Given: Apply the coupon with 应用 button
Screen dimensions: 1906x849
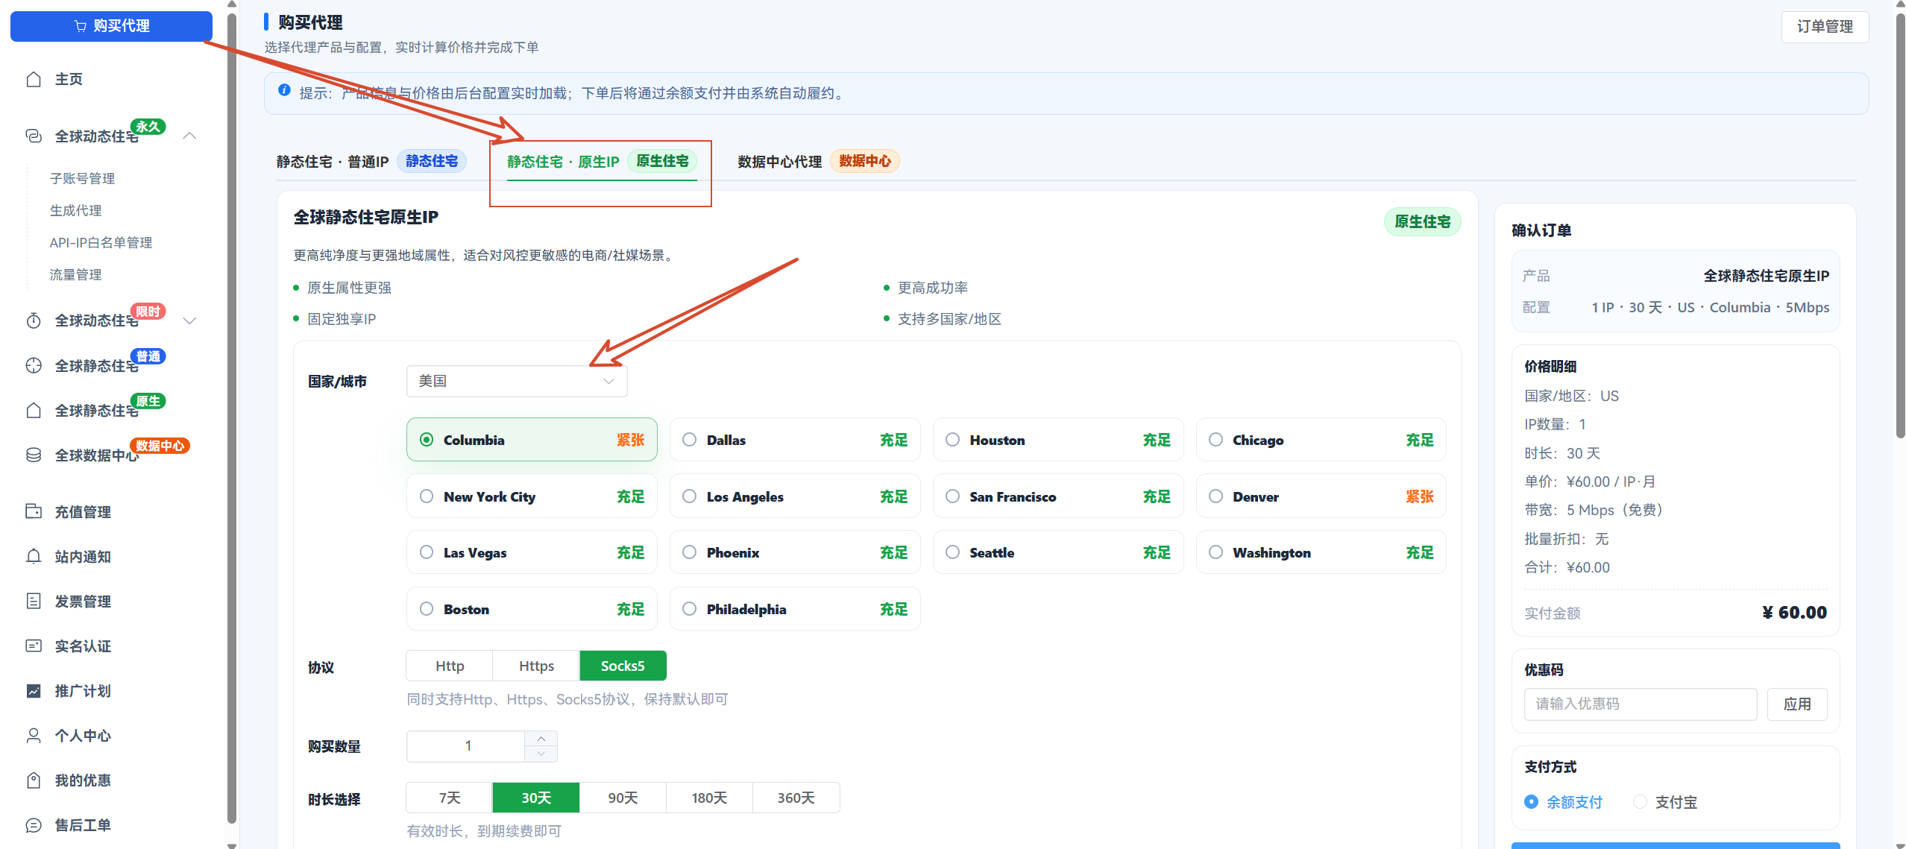Looking at the screenshot, I should [1797, 704].
